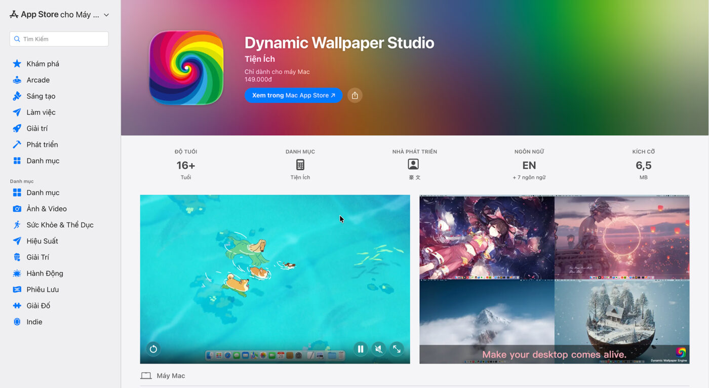Expand preview video to fullscreen
This screenshot has width=709, height=388.
tap(397, 348)
